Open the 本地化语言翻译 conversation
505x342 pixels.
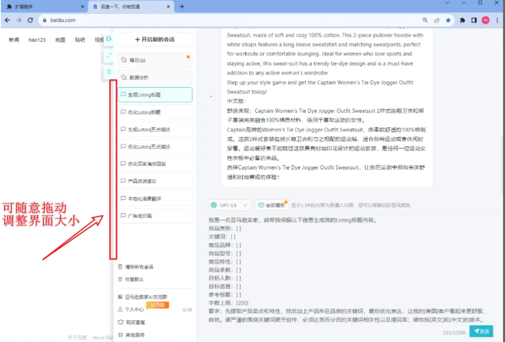coord(155,199)
